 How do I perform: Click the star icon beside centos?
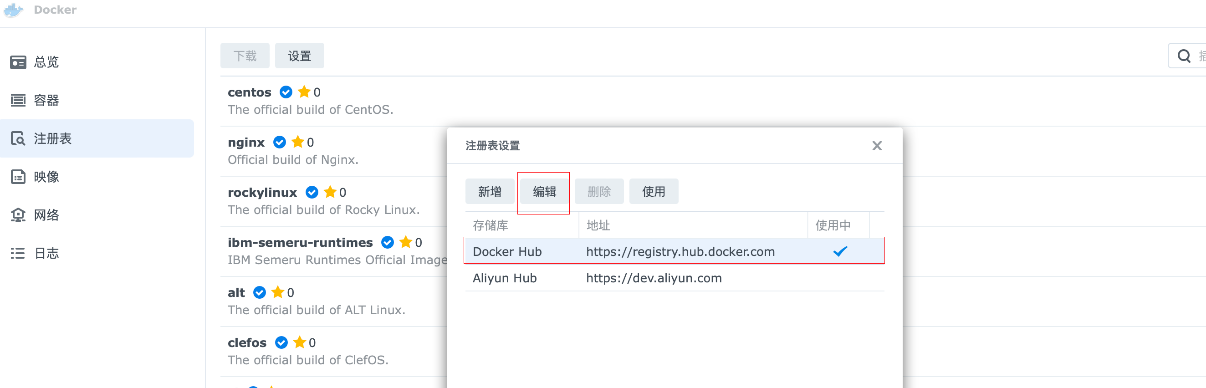(x=304, y=92)
